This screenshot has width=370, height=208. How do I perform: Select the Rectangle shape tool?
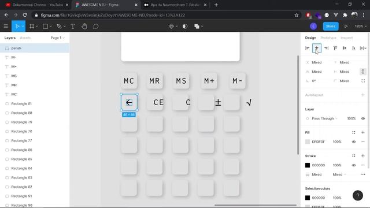[45, 26]
